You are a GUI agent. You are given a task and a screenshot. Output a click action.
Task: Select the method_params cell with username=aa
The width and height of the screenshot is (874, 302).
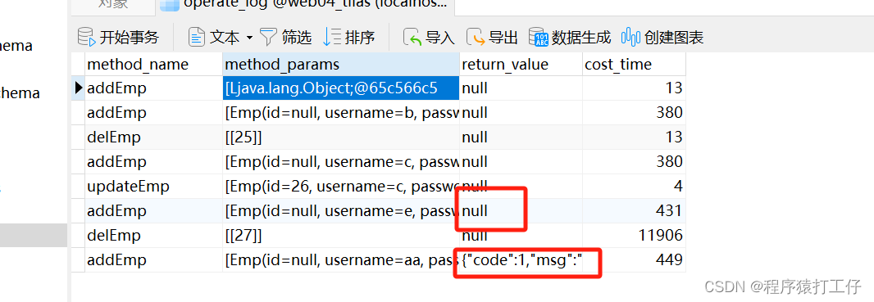click(340, 259)
